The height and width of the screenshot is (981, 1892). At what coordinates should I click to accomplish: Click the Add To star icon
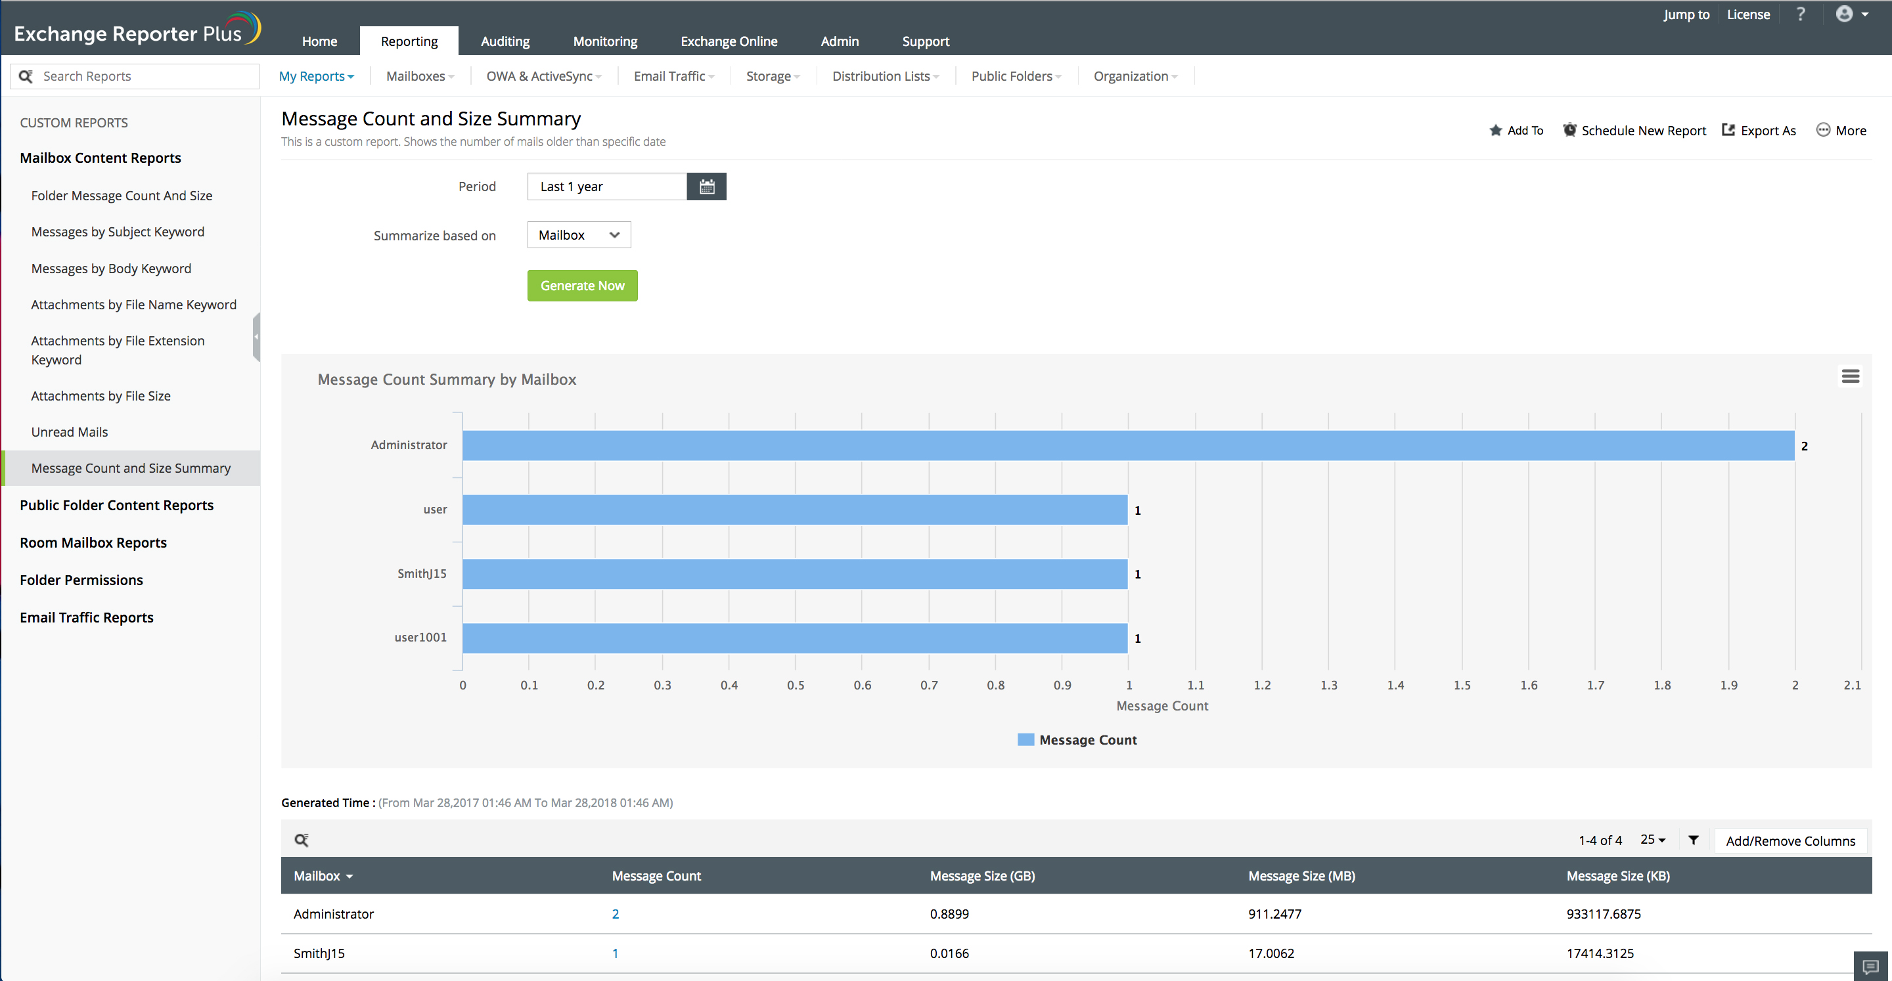1495,131
